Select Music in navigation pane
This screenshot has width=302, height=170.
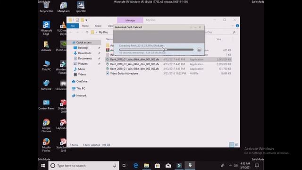click(82, 69)
